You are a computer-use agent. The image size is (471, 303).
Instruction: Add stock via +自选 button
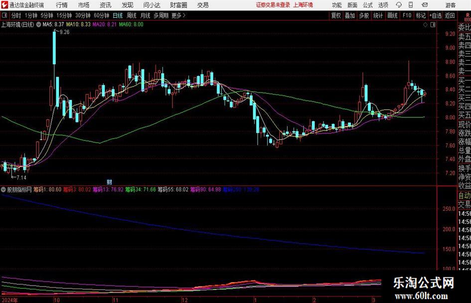pos(436,15)
